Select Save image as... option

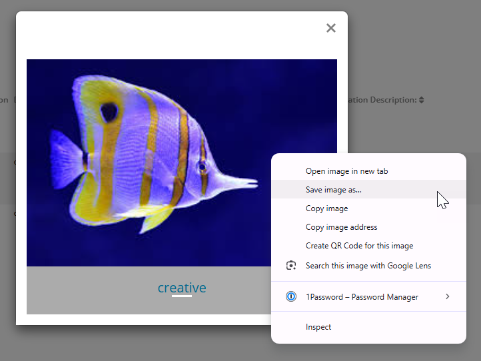pyautogui.click(x=333, y=190)
